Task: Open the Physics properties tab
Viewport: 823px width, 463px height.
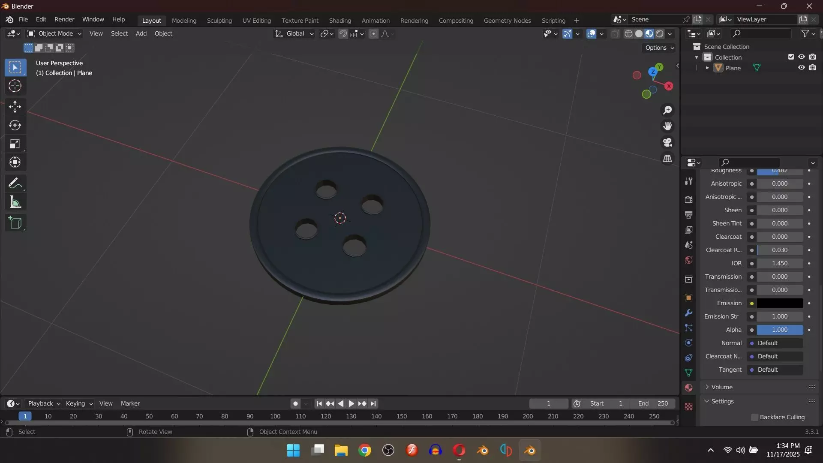Action: pos(689,343)
